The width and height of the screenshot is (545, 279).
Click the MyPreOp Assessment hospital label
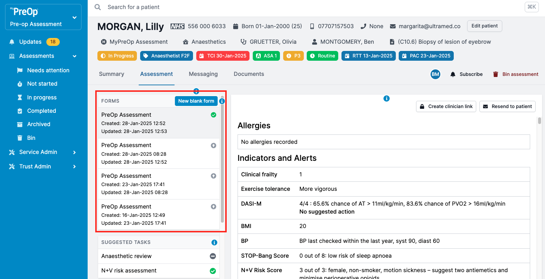(139, 42)
